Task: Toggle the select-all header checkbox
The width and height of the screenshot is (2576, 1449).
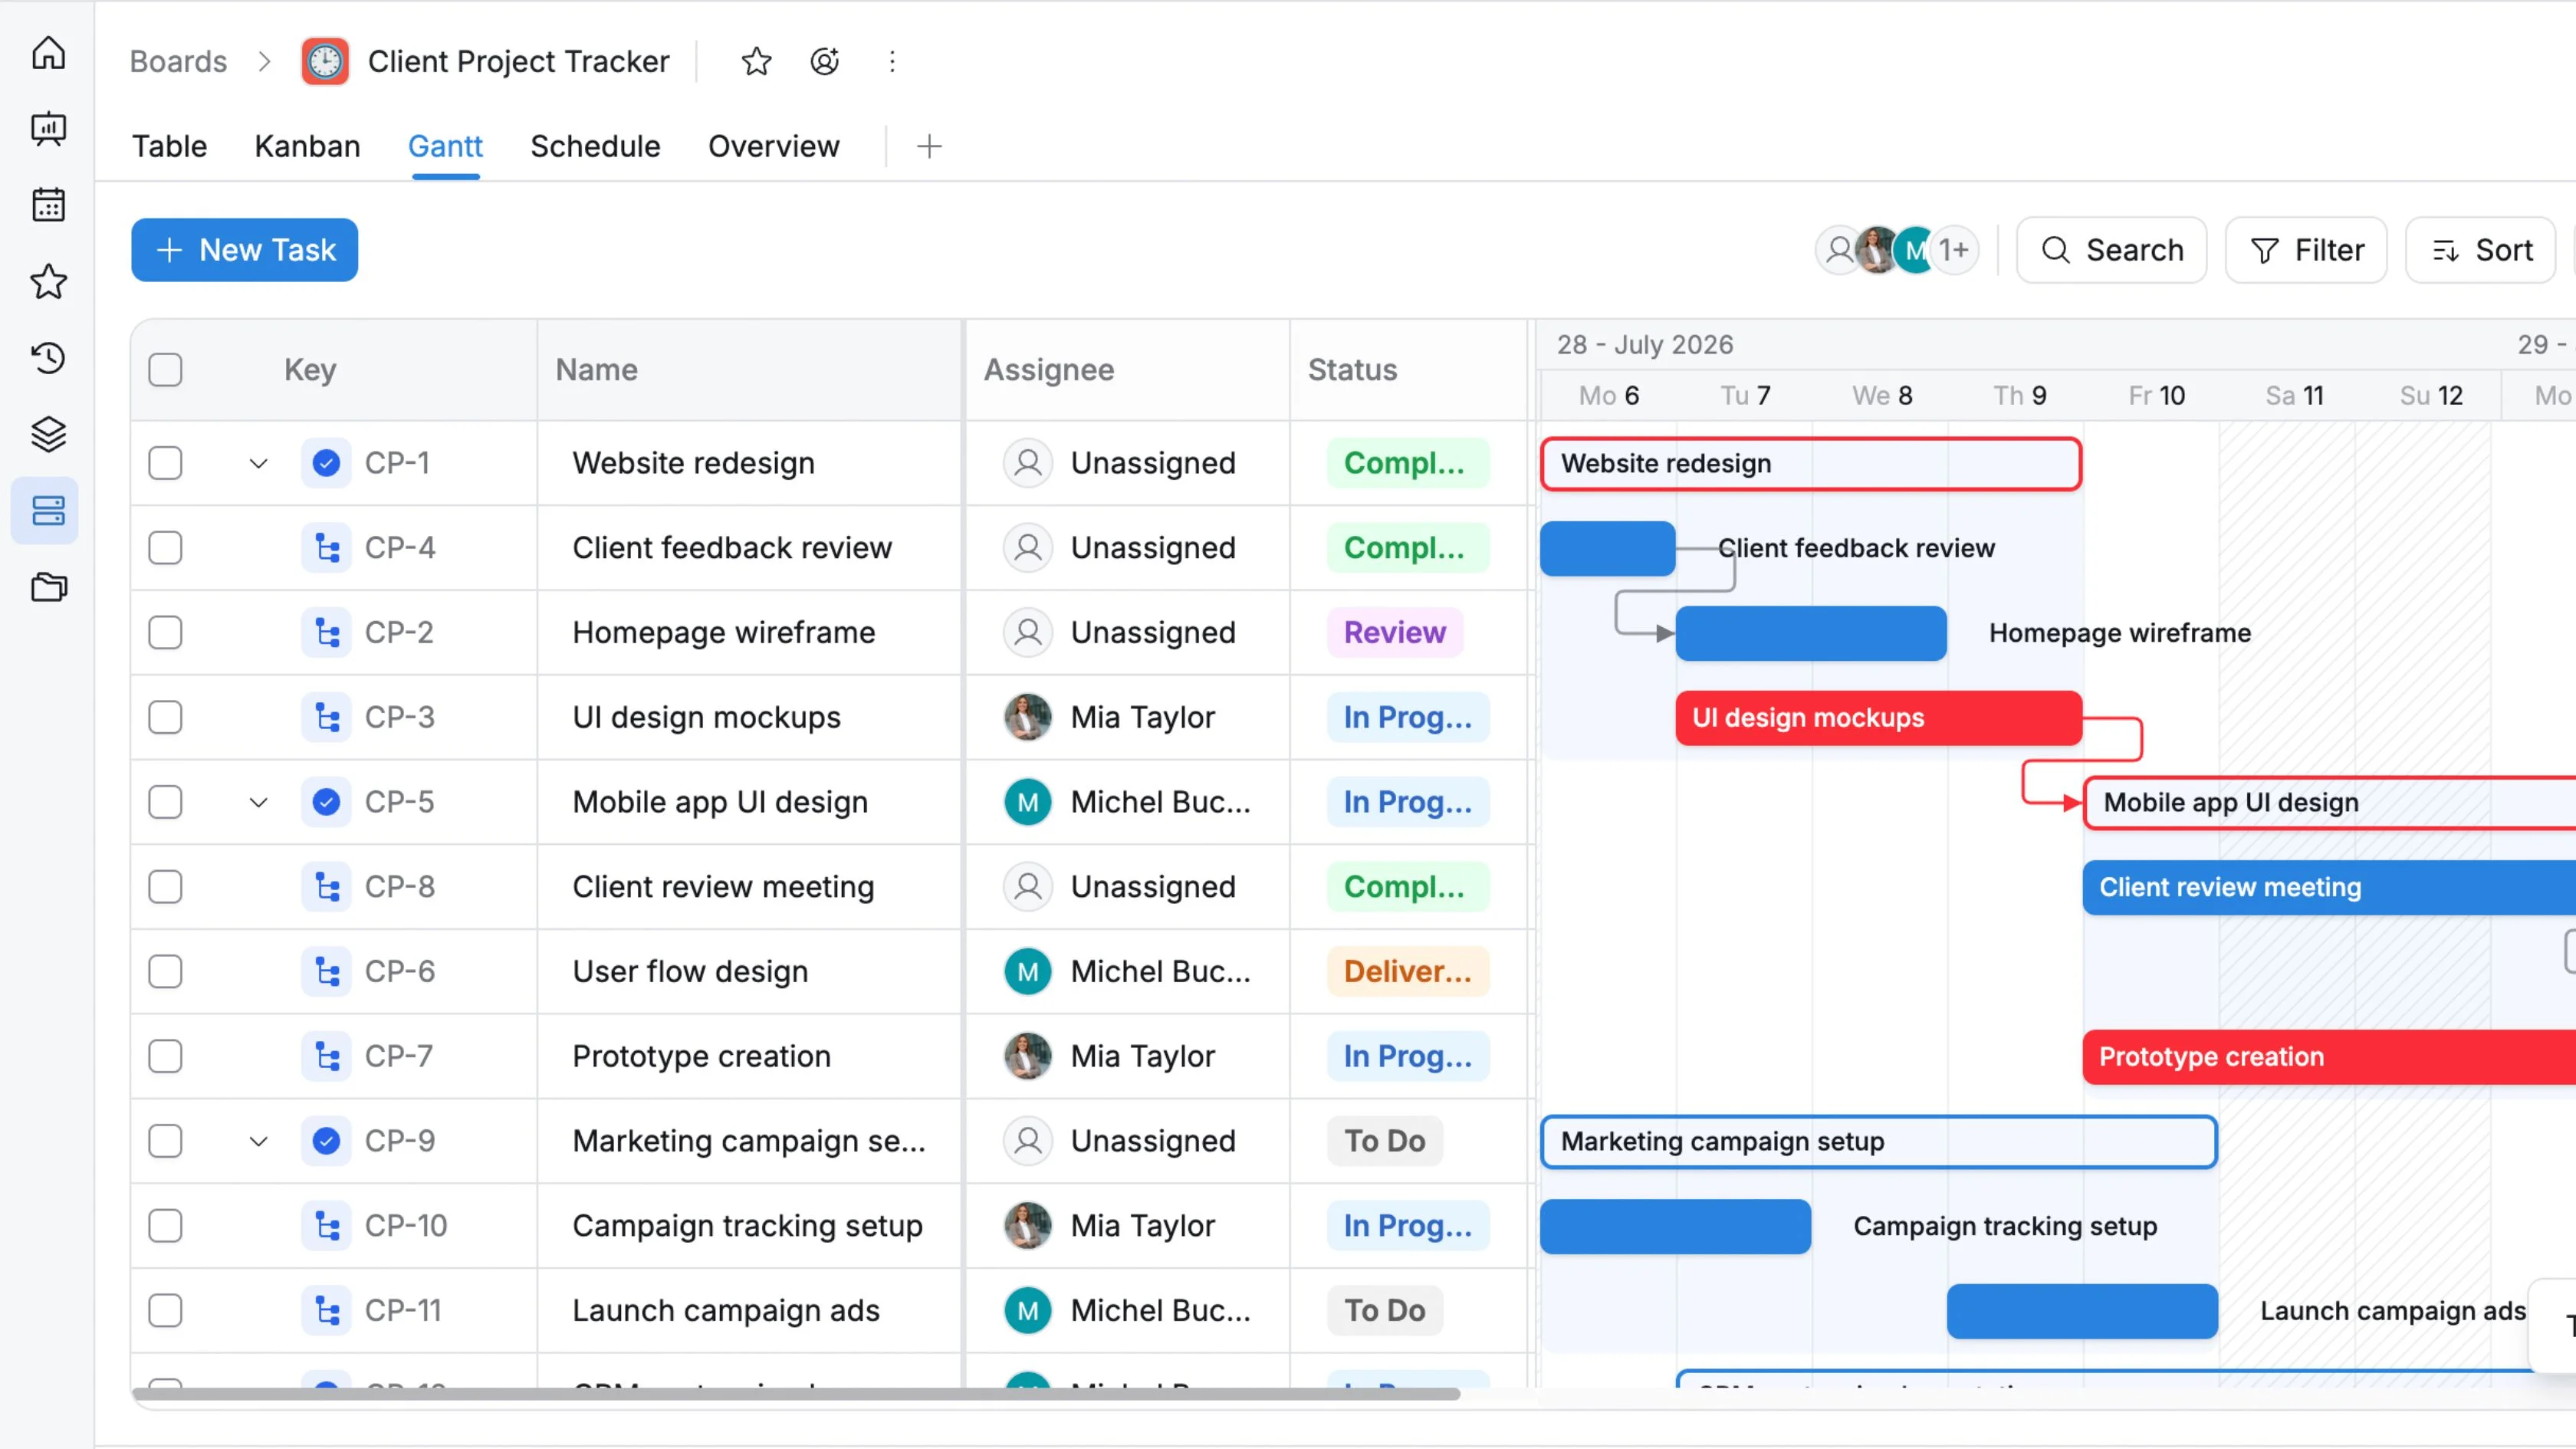Action: 165,370
